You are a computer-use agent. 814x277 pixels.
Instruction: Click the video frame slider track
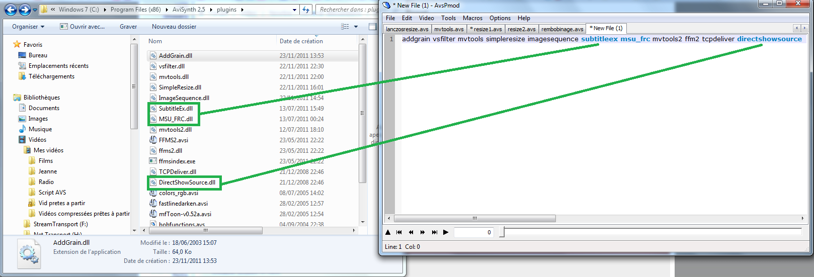(x=652, y=232)
